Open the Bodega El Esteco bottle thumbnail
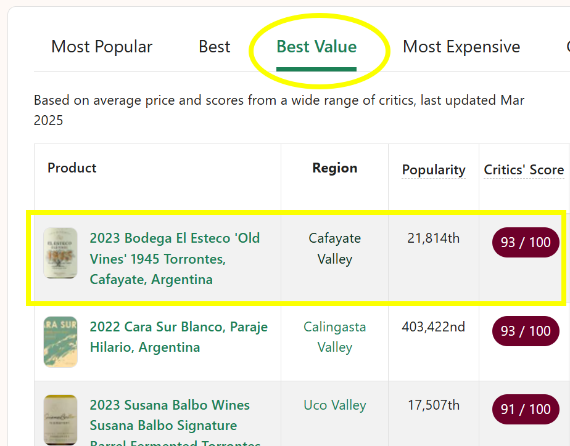 point(60,253)
